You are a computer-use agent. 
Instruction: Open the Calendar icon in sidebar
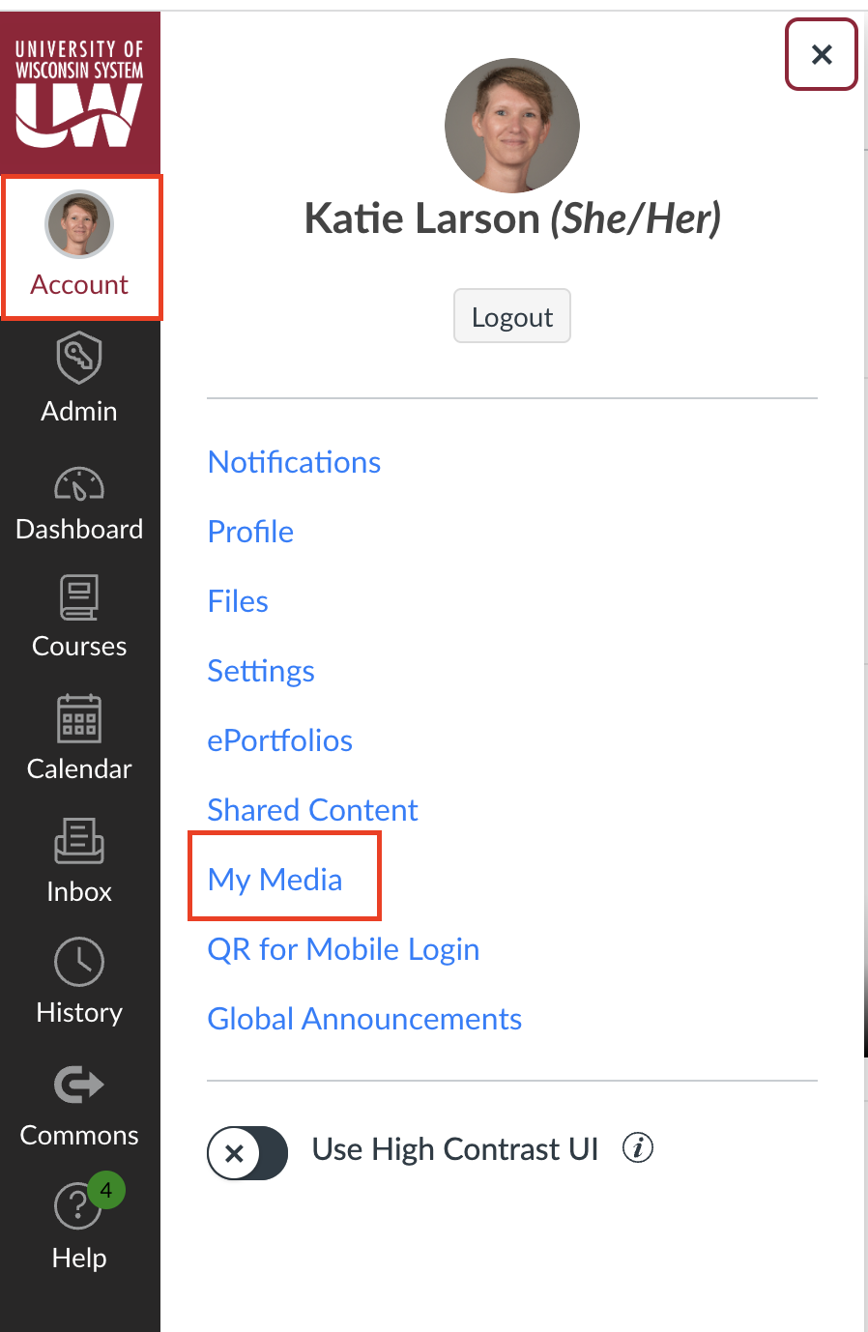79,719
